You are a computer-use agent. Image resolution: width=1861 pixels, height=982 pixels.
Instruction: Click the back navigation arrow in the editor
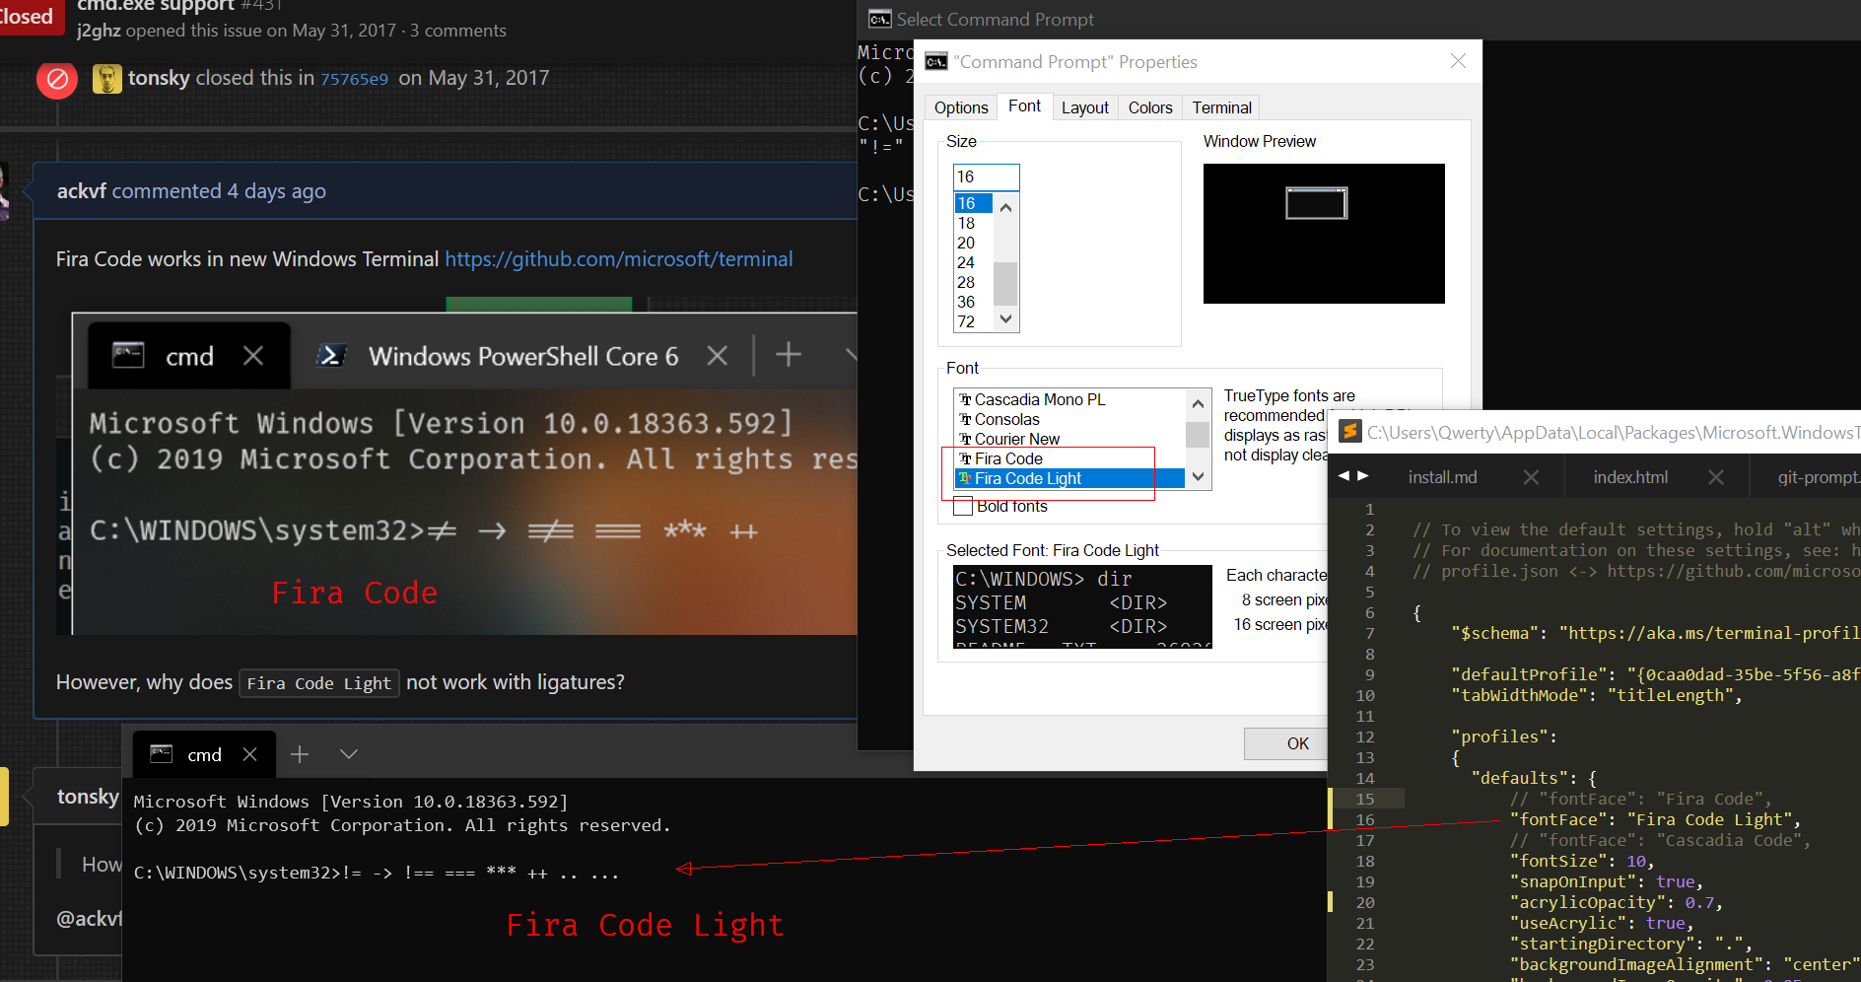1344,475
